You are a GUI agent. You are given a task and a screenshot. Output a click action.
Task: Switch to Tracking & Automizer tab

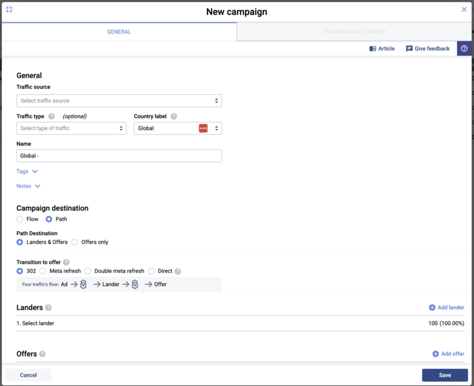354,32
